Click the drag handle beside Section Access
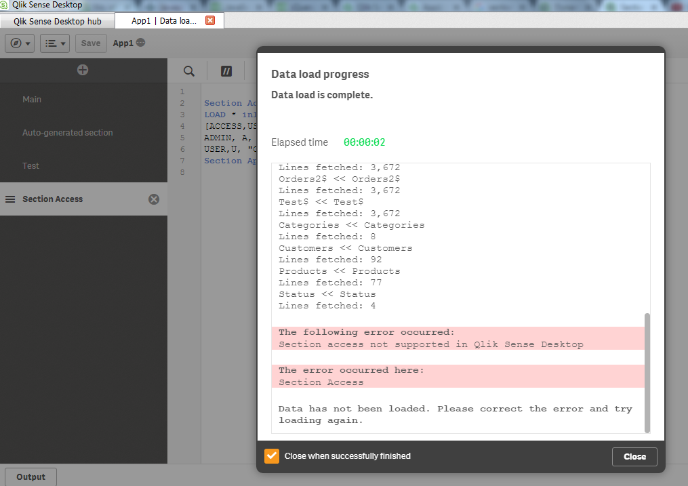The height and width of the screenshot is (486, 688). pyautogui.click(x=9, y=199)
